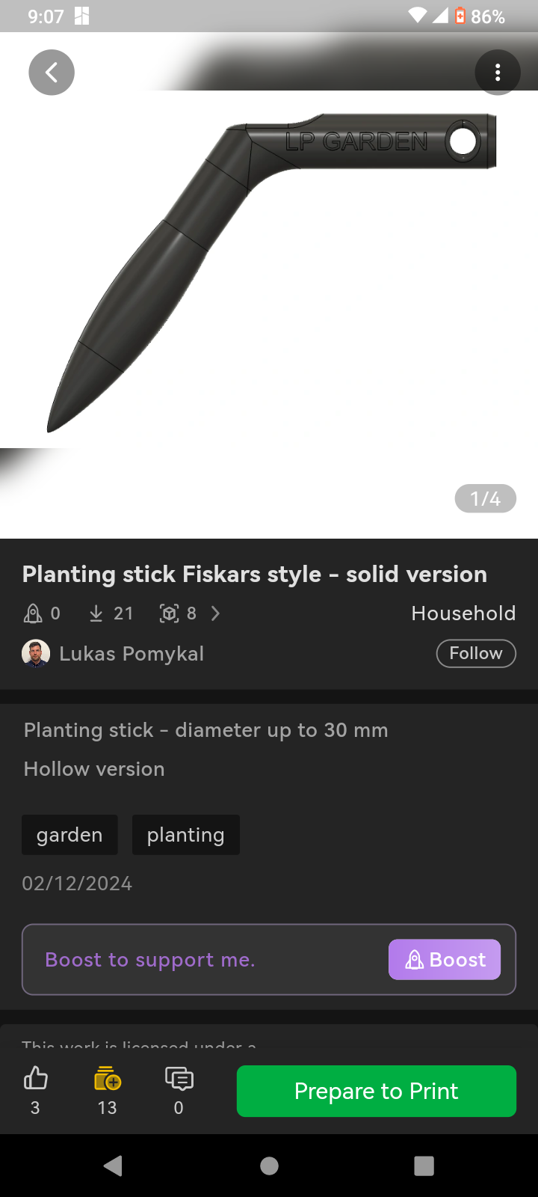Open the three-dot overflow menu
The height and width of the screenshot is (1197, 538).
[498, 73]
